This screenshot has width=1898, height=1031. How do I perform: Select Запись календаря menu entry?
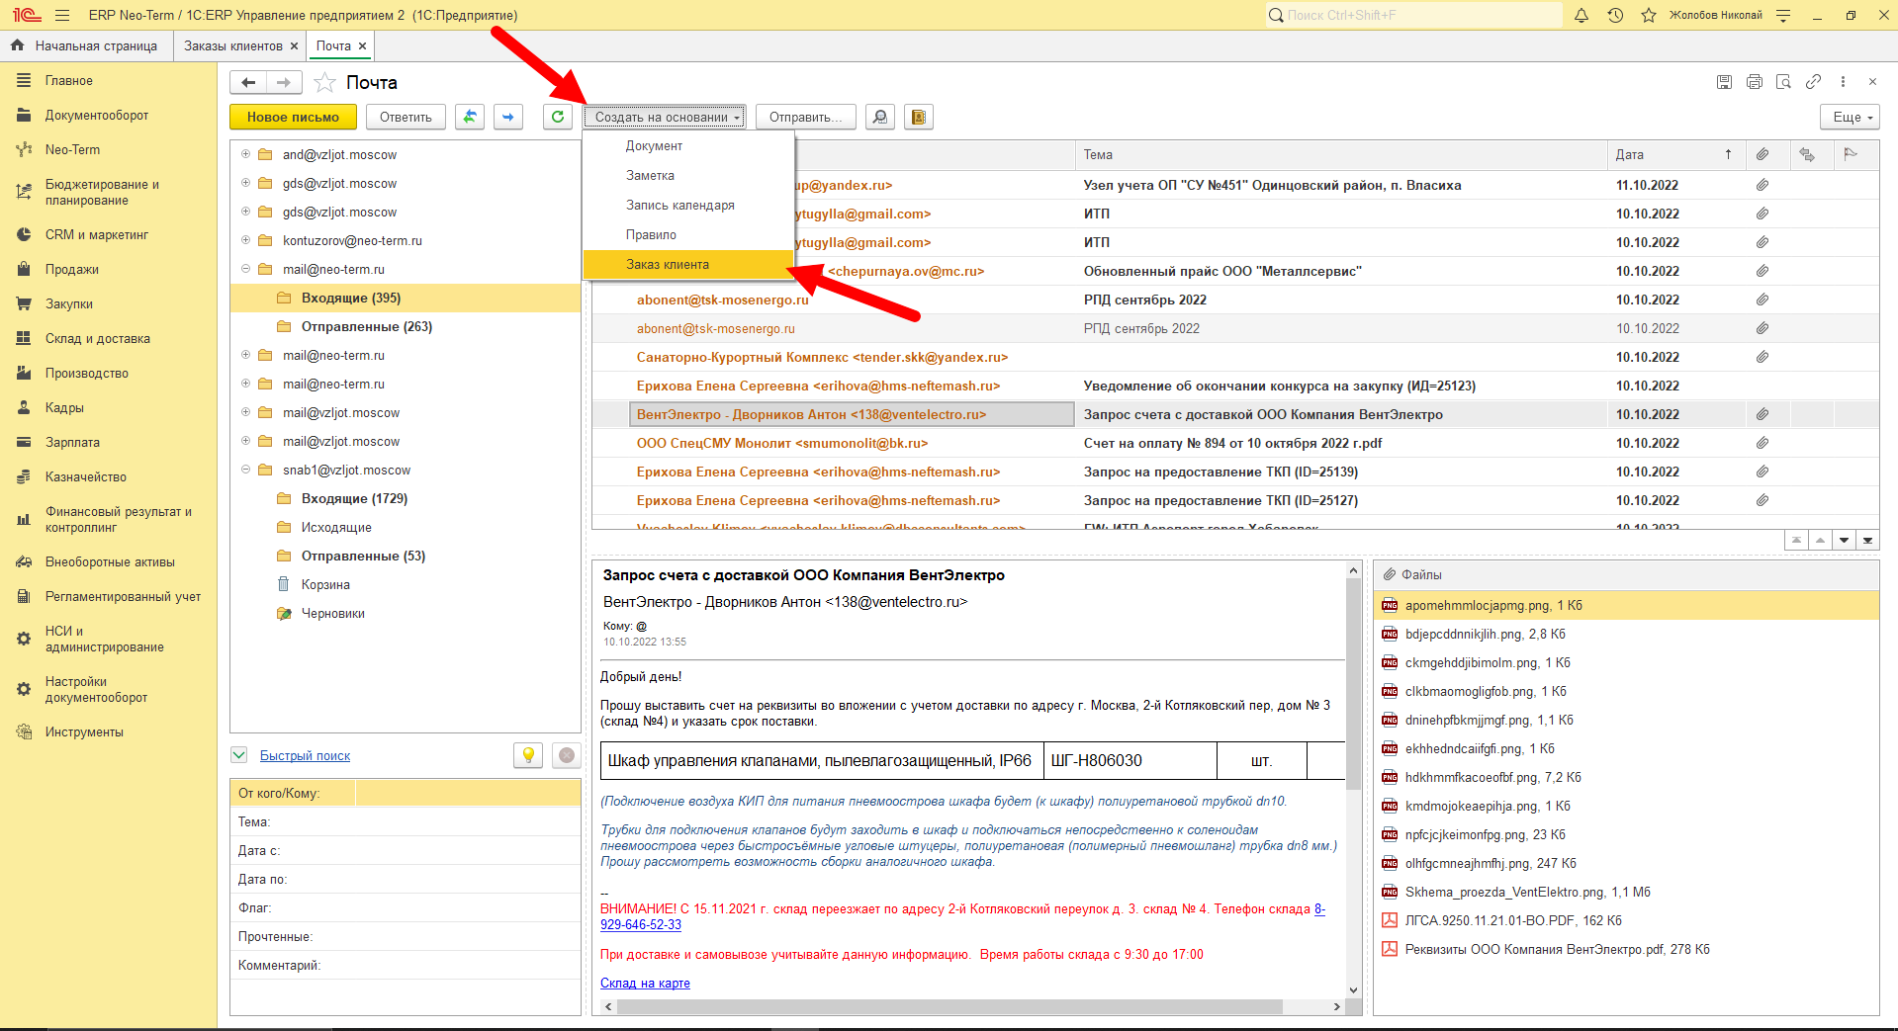point(688,205)
